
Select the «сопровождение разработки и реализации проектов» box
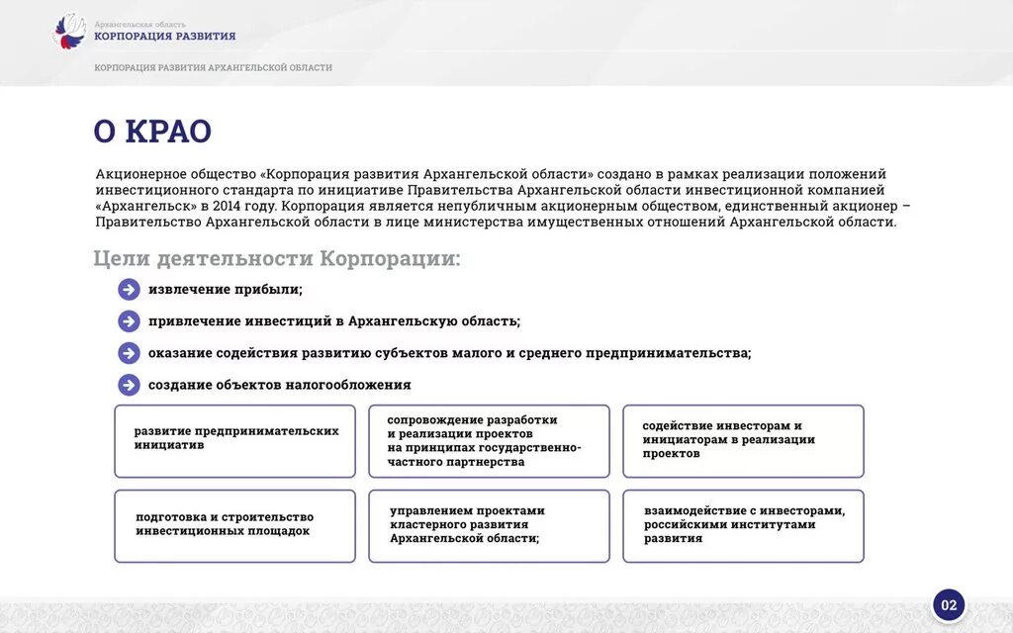click(x=489, y=441)
